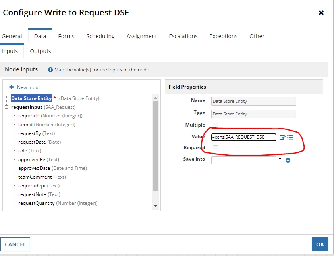Click the tree scrollbar down arrow
Screen dimensions: 334x256
point(155,206)
